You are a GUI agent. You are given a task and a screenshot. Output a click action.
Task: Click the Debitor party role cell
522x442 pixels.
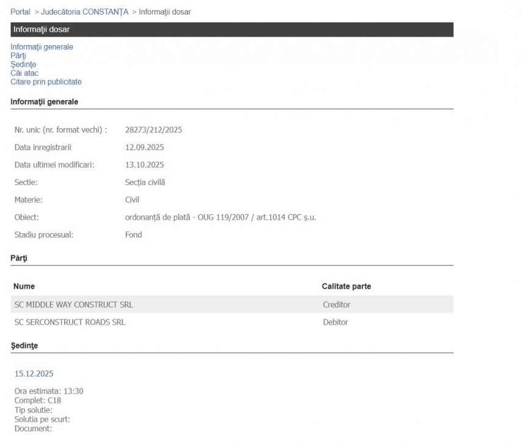[335, 322]
